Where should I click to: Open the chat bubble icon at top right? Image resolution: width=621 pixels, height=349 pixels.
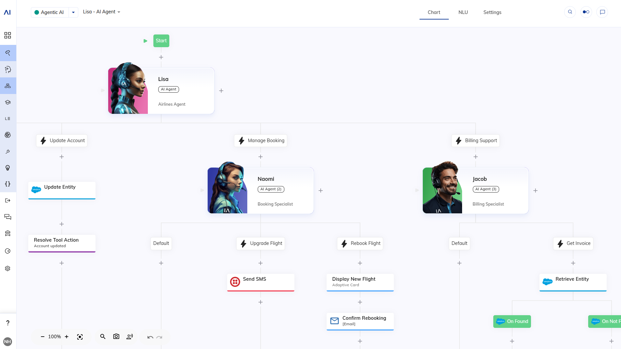click(603, 12)
